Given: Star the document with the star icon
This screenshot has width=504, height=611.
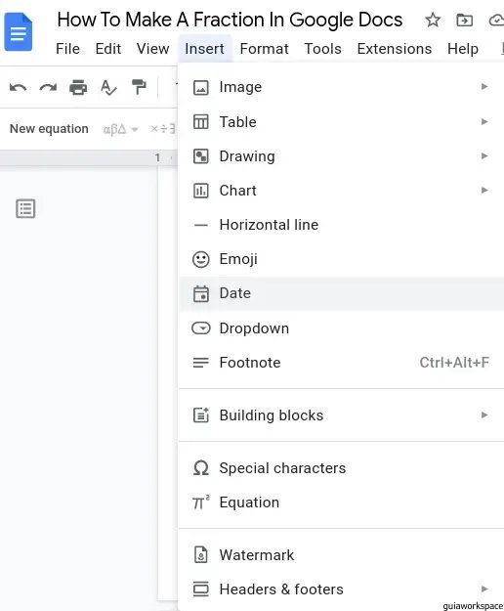Looking at the screenshot, I should click(x=433, y=20).
